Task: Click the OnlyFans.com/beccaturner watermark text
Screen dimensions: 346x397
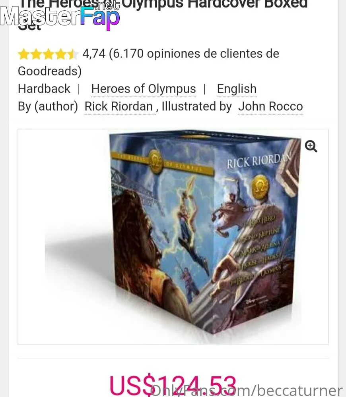Action: [246, 390]
